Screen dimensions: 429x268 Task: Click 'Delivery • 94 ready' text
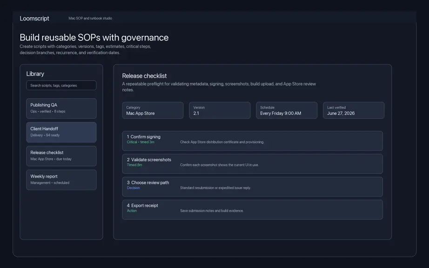pyautogui.click(x=45, y=135)
